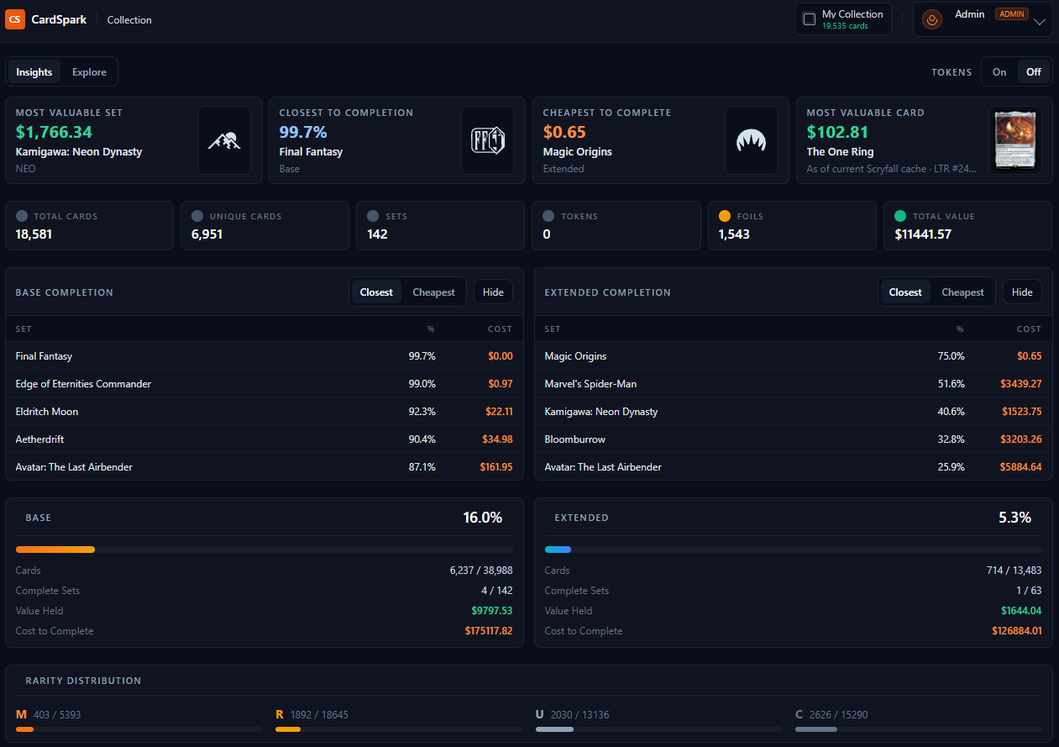Screen dimensions: 1059x747
Task: Select Cheapest in Extended Completion
Action: pos(963,292)
